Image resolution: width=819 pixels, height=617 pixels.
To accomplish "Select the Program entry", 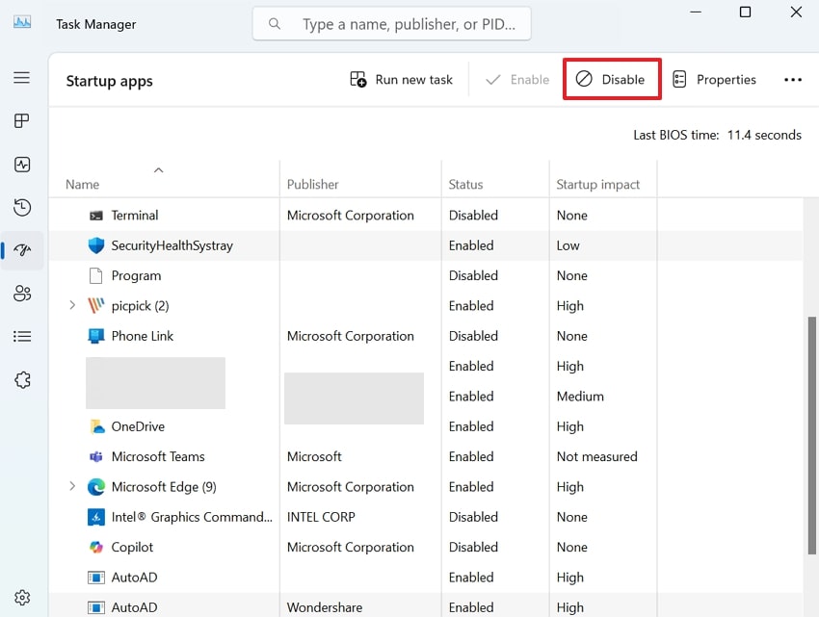I will 136,275.
